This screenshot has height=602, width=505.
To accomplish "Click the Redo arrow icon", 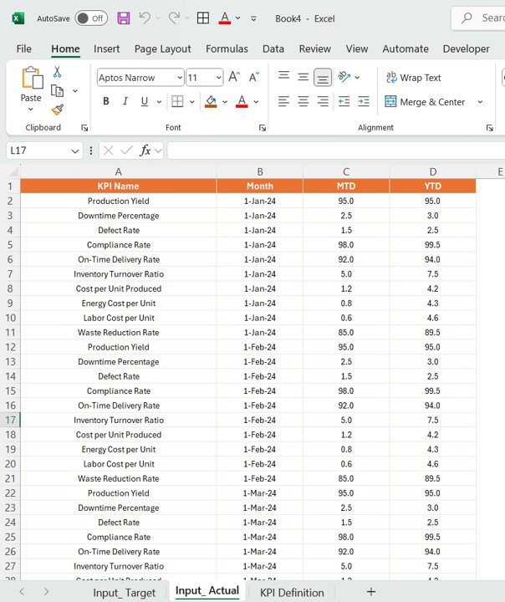I will click(174, 18).
